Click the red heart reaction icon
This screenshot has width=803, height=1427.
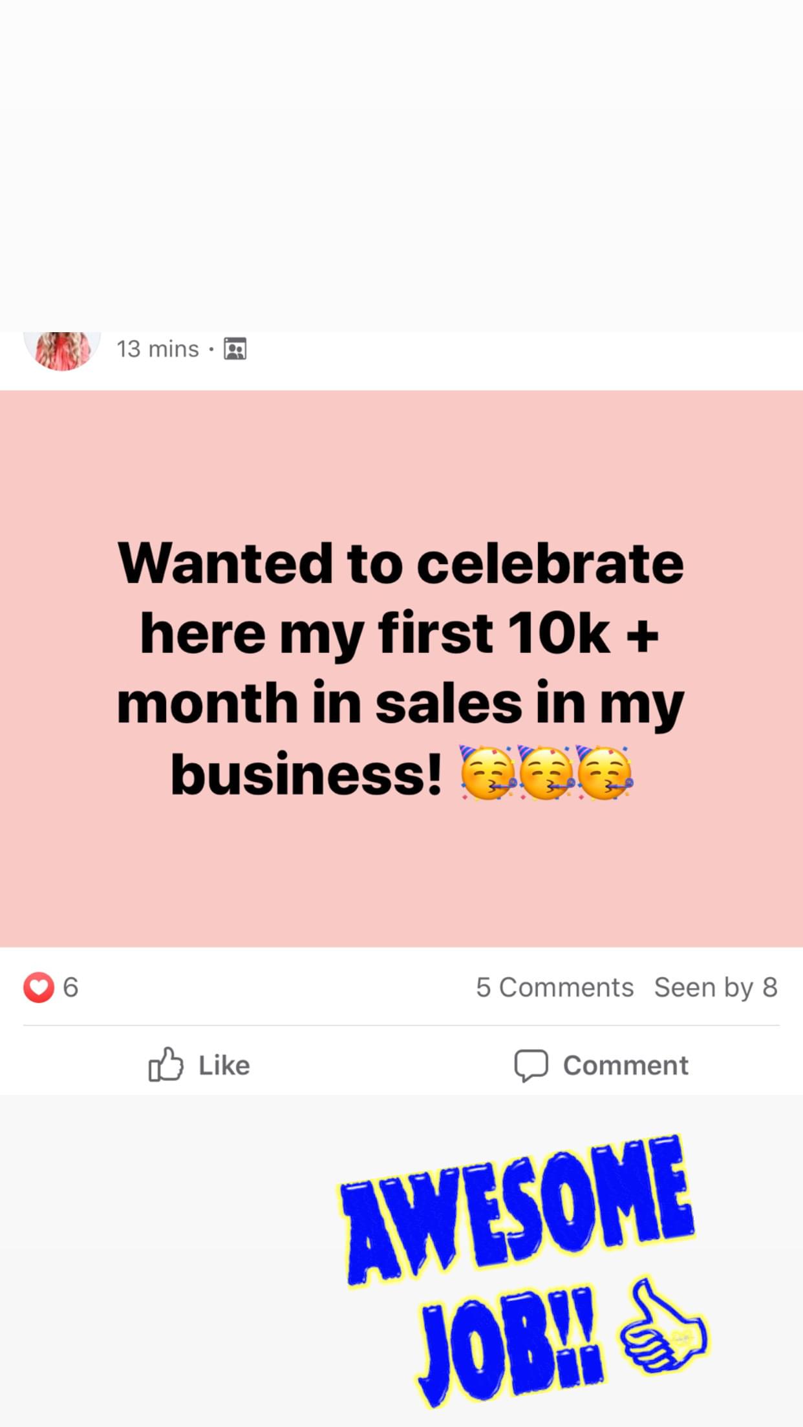(x=39, y=988)
